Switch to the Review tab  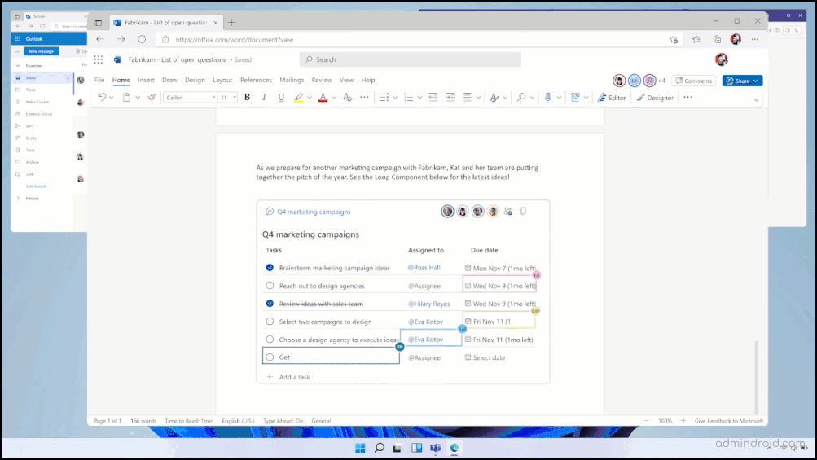[x=322, y=80]
